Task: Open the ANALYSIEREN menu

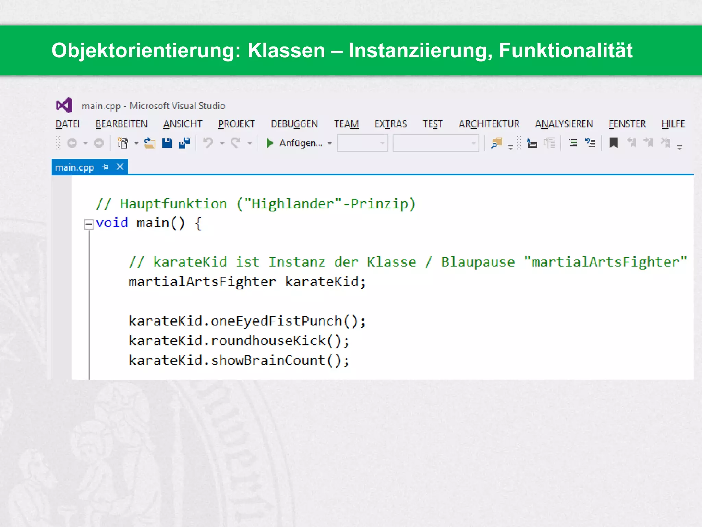Action: coord(564,124)
